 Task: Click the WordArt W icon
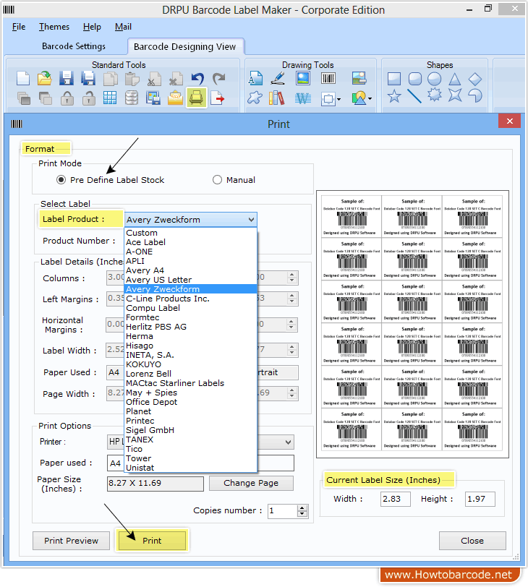[303, 98]
